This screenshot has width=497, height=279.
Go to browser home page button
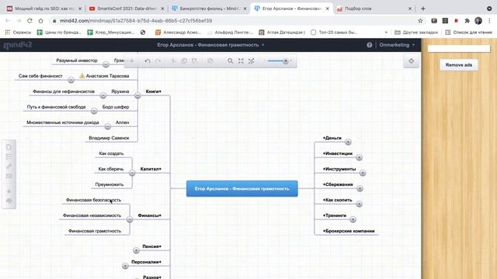coord(40,21)
